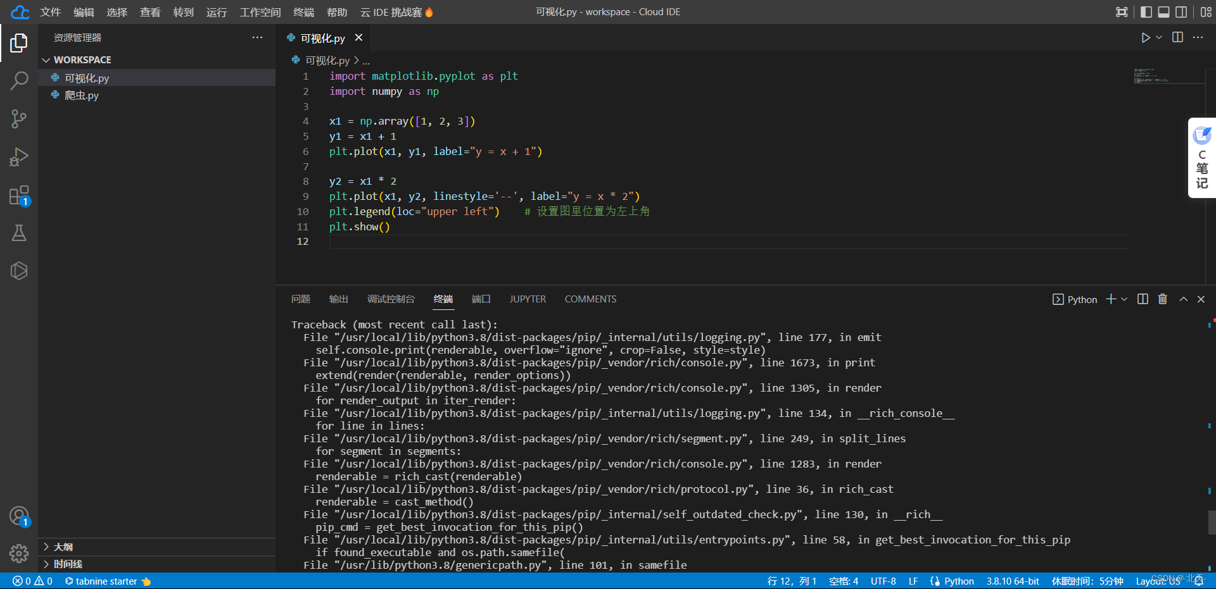The image size is (1216, 589).
Task: Close the terminal panel
Action: (1201, 299)
